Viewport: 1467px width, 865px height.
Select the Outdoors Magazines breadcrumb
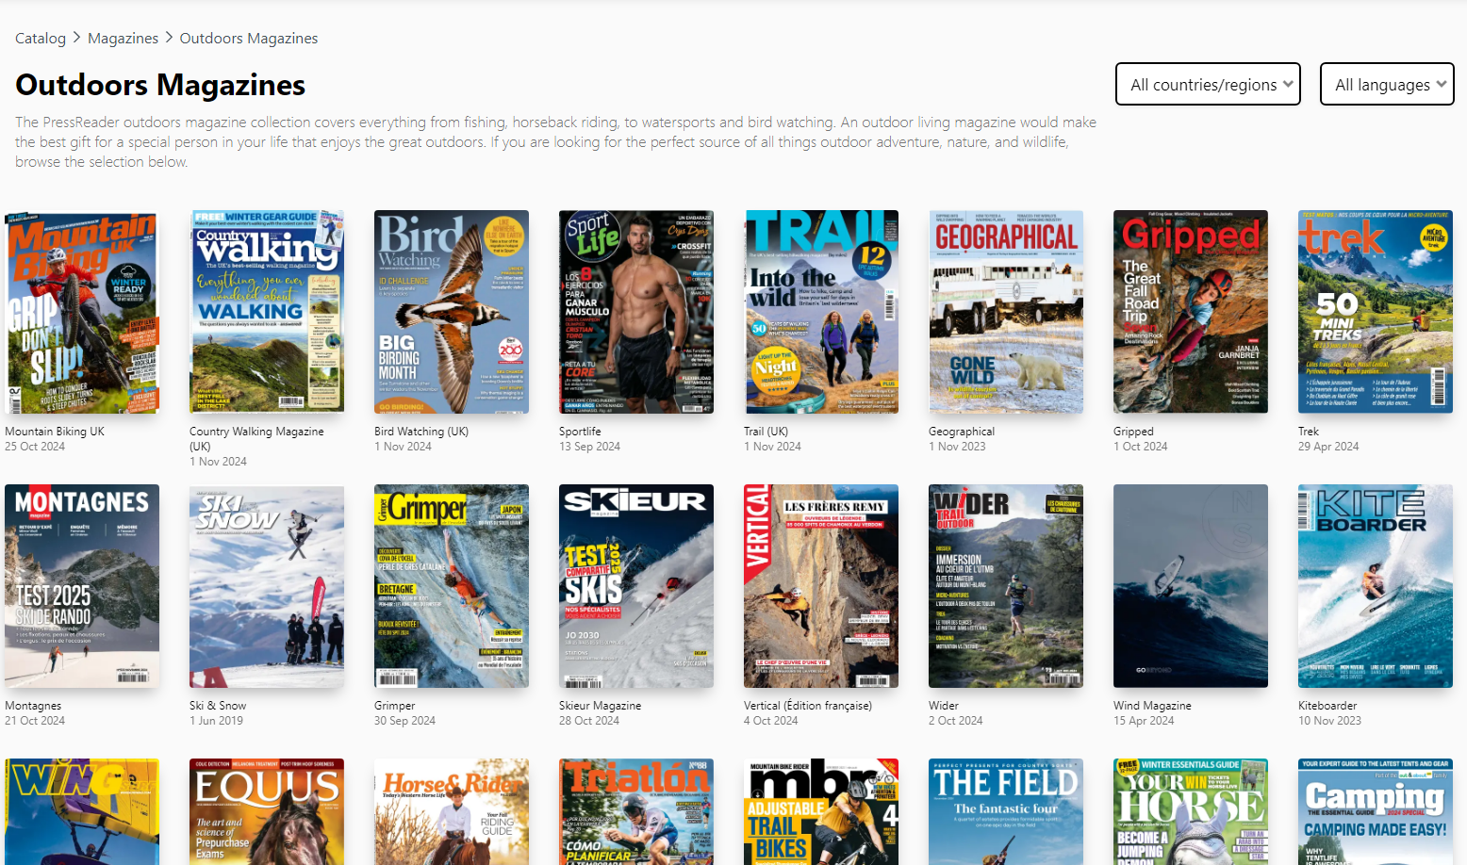tap(249, 39)
